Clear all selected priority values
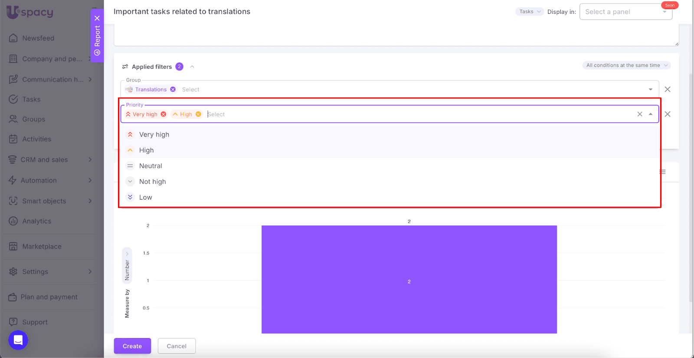The image size is (694, 358). pos(640,114)
